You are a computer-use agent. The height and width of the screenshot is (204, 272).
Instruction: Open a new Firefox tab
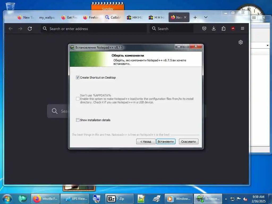(195, 17)
